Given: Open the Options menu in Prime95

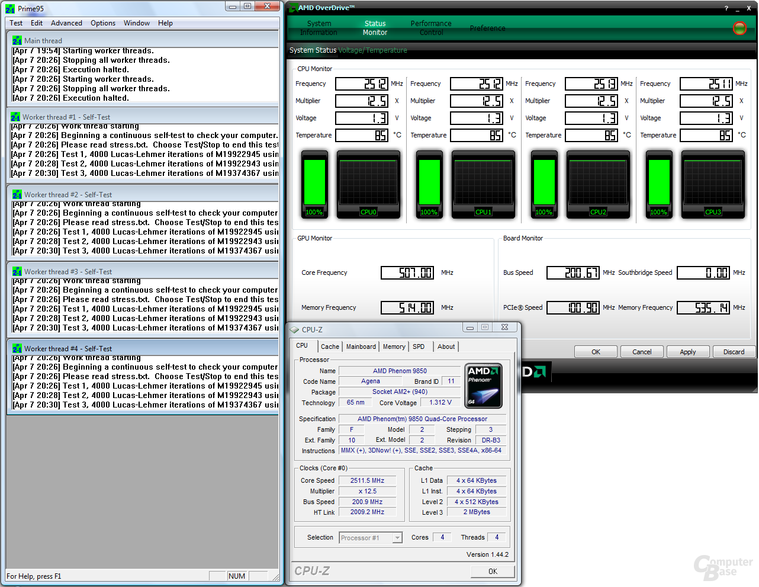Looking at the screenshot, I should tap(103, 23).
